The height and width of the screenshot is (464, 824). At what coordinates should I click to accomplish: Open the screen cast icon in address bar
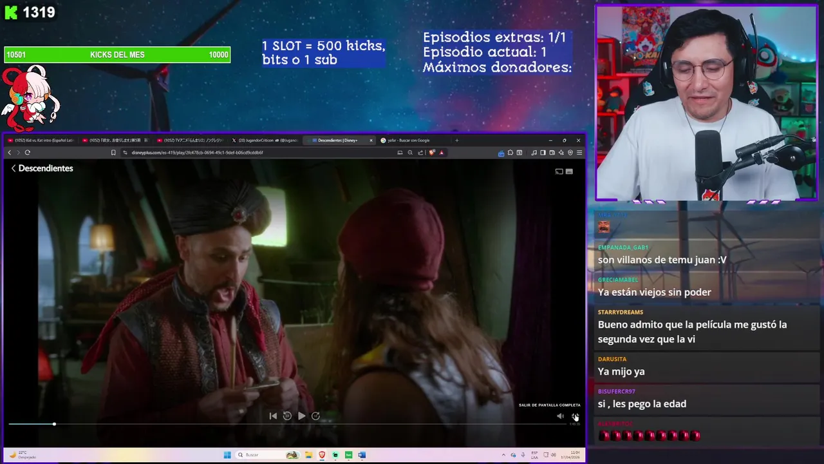[400, 153]
